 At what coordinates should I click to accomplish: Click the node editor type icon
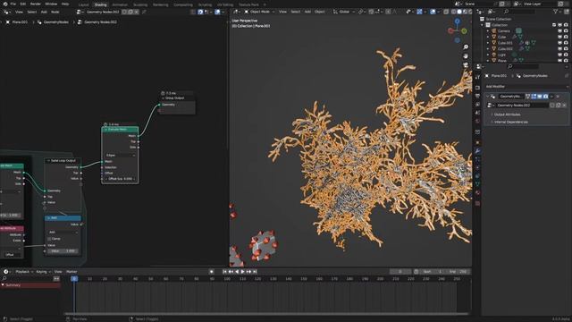coord(6,12)
